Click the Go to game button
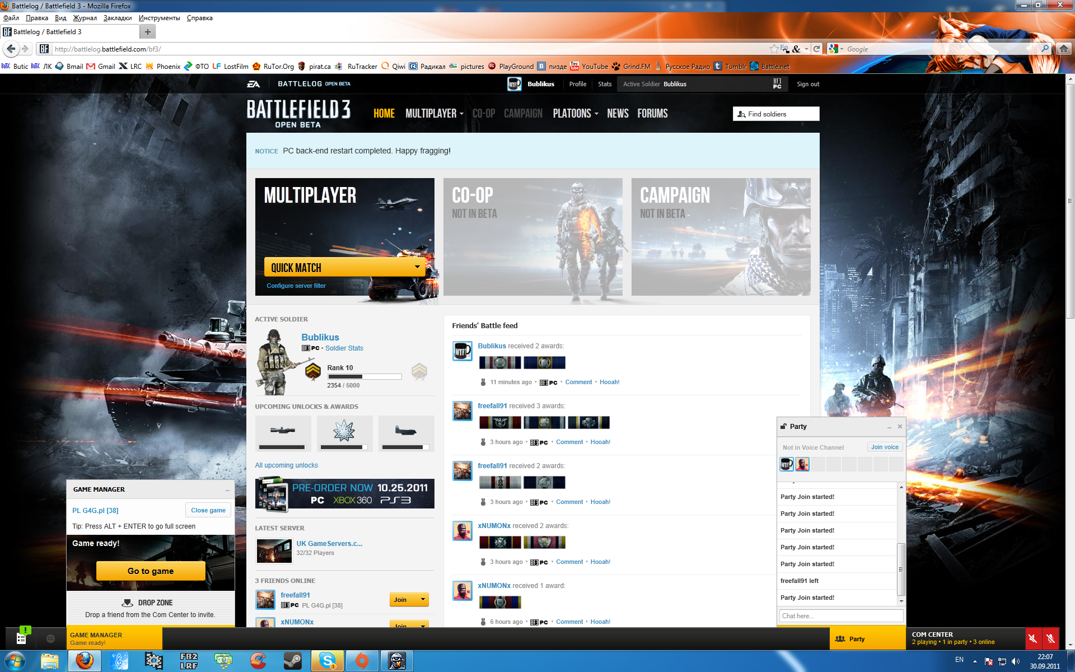Screen dimensions: 1075x672 tap(151, 571)
